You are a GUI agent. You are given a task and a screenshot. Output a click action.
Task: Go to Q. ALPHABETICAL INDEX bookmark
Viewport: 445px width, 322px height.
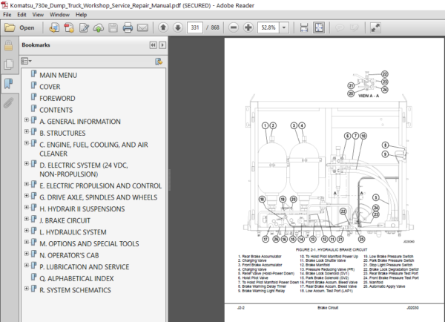(x=76, y=279)
